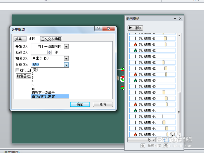The height and width of the screenshot is (153, 204).
Task: Collapse the 重复 dropdown arrow
Action: [x=66, y=65]
